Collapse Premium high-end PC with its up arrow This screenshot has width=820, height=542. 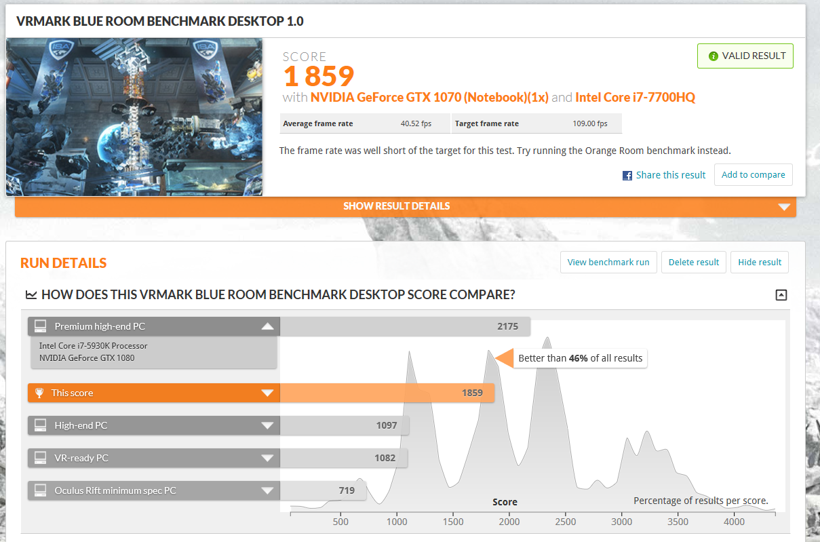[x=268, y=326]
